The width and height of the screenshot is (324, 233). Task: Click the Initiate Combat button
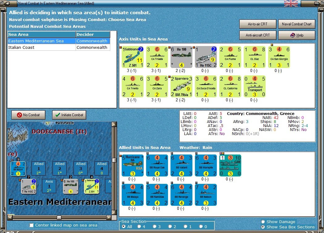[69, 115]
